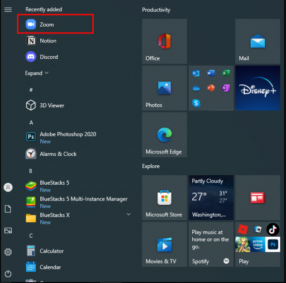Image resolution: width=286 pixels, height=283 pixels.
Task: Open Roblox in the Play tile
Action: pos(243,230)
